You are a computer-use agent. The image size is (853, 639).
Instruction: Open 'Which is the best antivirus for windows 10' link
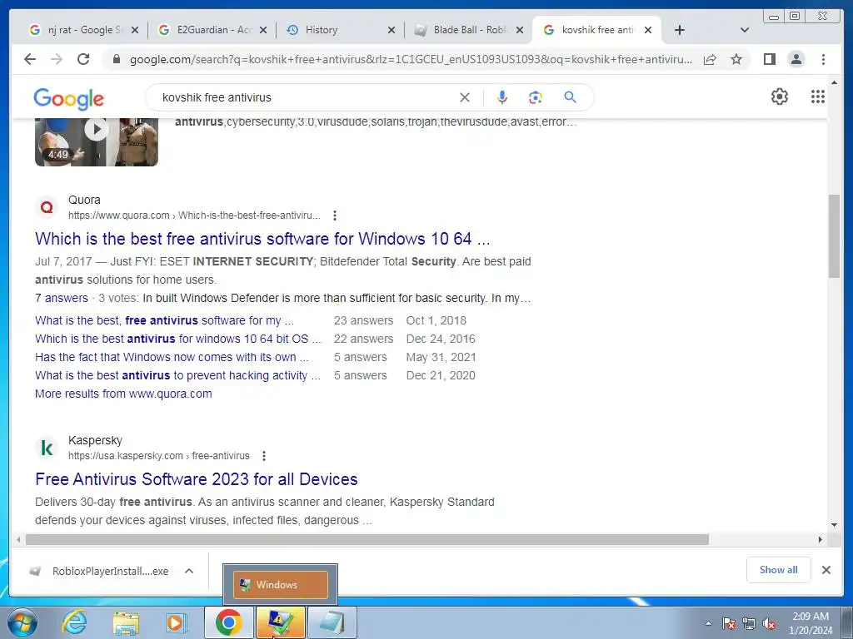tap(178, 339)
